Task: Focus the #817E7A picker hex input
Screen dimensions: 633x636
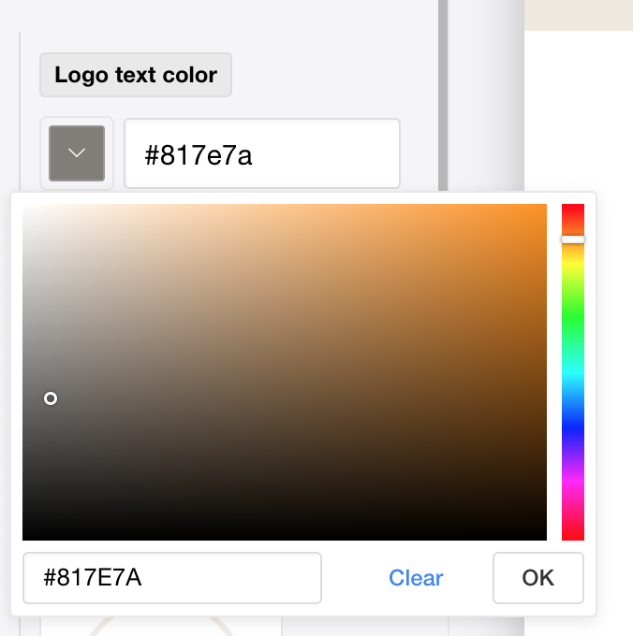Action: click(172, 578)
